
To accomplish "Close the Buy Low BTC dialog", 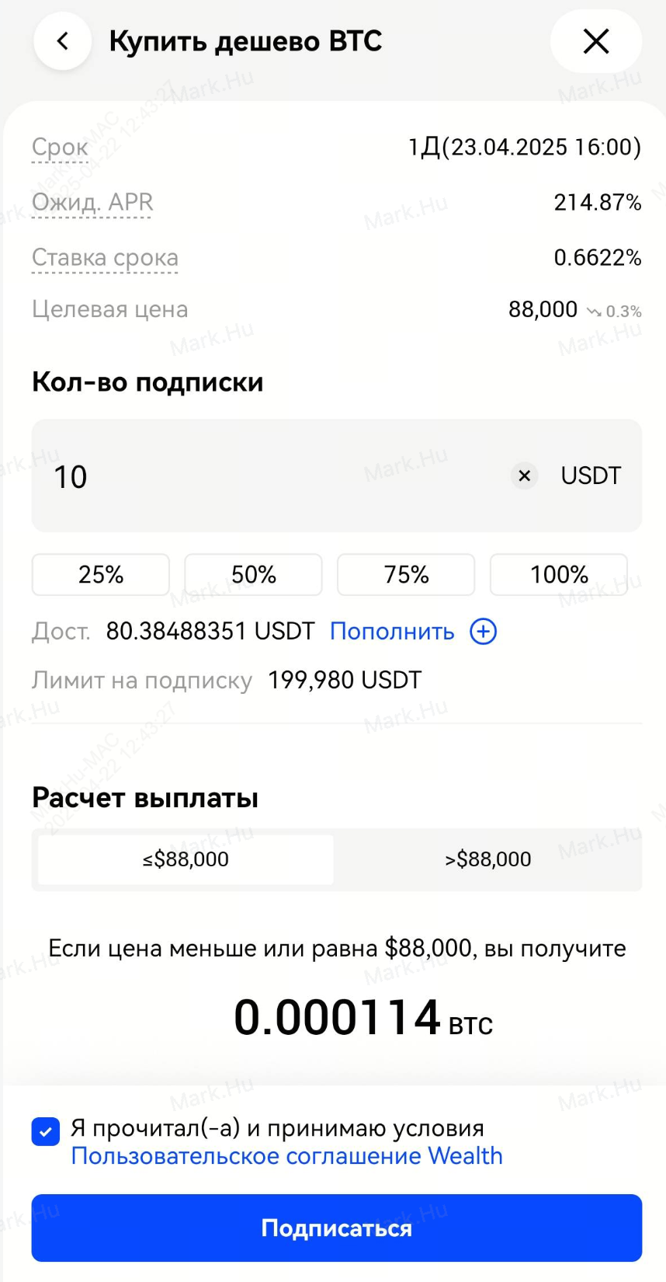I will click(x=595, y=41).
